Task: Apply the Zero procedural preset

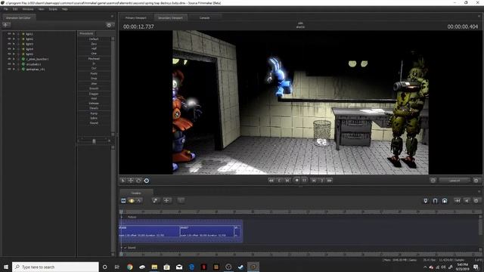Action: coord(94,44)
